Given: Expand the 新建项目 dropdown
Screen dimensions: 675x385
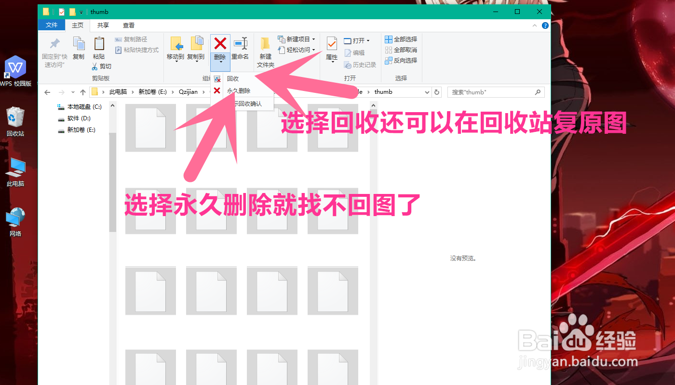Looking at the screenshot, I should click(313, 38).
